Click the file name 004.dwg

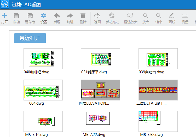tap(37, 103)
